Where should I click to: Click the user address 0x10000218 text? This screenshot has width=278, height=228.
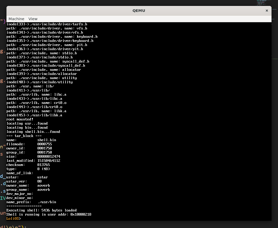81,214
